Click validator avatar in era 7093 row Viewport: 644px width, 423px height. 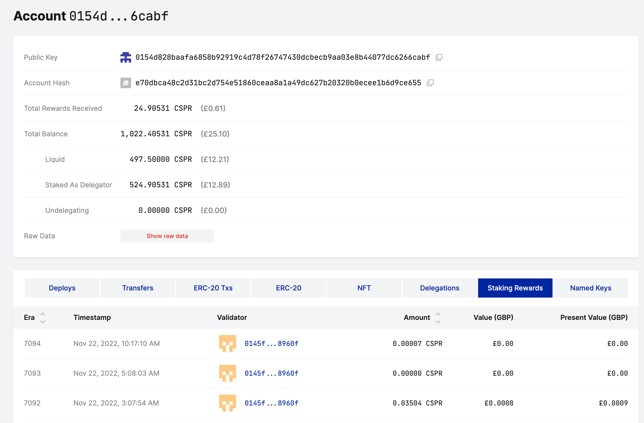[227, 373]
